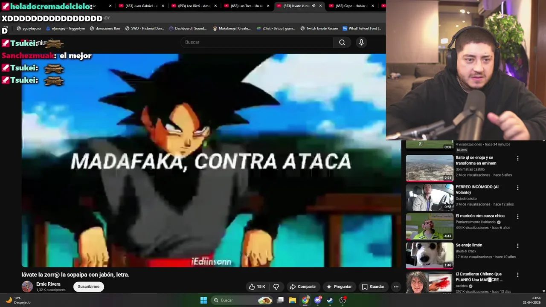Click channel name 'OciodeLuisito'
This screenshot has height=307, width=546.
467,199
